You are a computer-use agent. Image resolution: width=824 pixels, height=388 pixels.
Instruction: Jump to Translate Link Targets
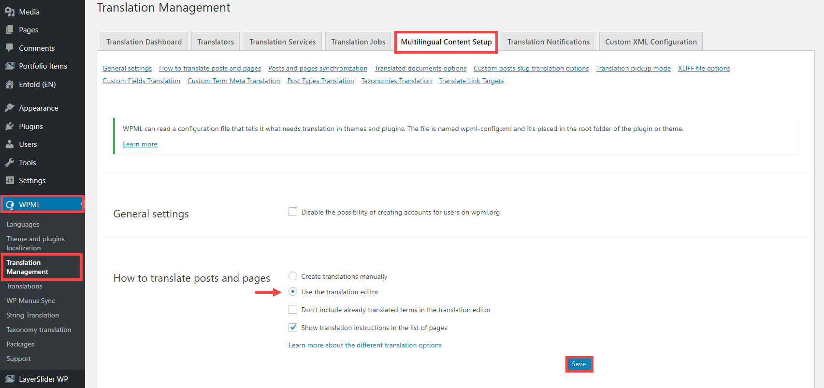[471, 81]
